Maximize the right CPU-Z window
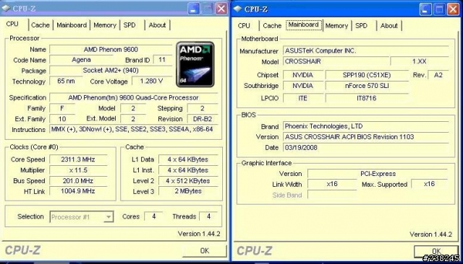463x264 pixels. coord(439,9)
